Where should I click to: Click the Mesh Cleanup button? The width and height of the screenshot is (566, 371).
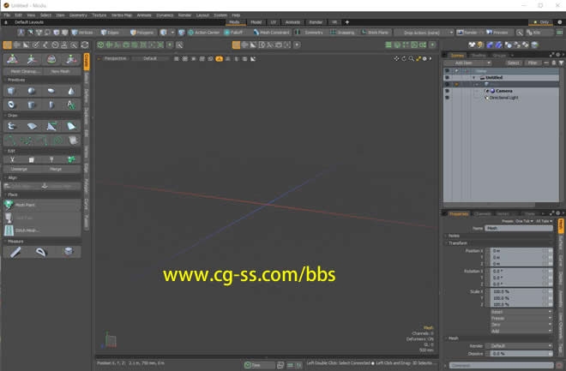pos(22,71)
